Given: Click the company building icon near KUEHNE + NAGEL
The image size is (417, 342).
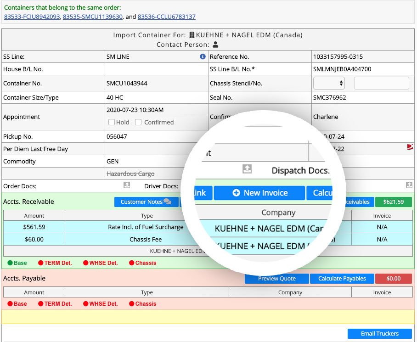Looking at the screenshot, I should coord(192,35).
